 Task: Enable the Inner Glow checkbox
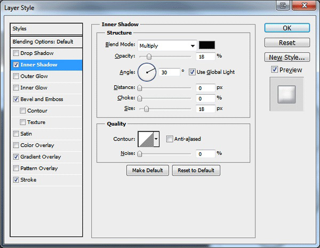[16, 88]
